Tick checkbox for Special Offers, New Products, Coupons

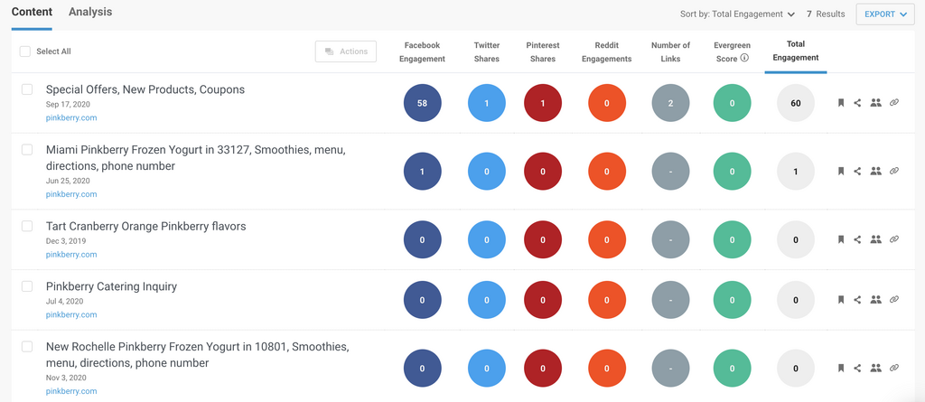click(x=27, y=89)
